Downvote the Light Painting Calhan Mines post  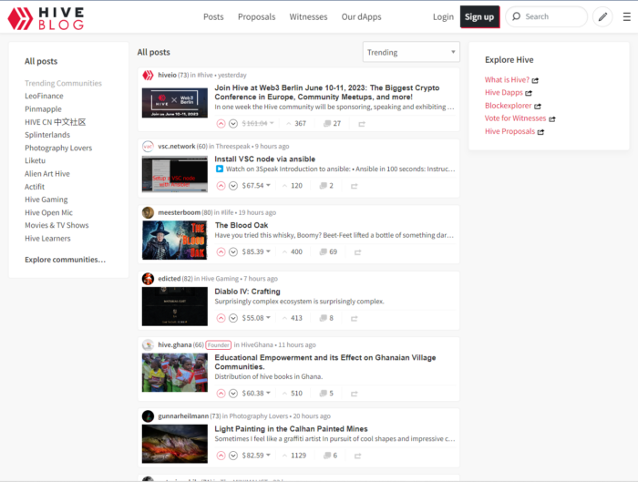233,456
